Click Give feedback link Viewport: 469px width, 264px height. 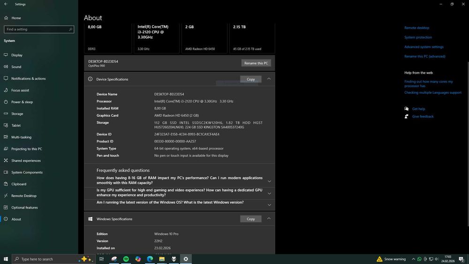[423, 117]
